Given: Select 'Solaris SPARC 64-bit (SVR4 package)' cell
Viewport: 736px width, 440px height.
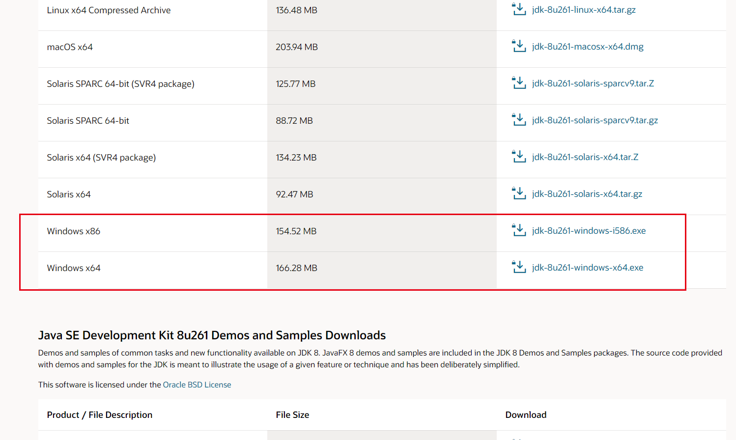Looking at the screenshot, I should (120, 84).
